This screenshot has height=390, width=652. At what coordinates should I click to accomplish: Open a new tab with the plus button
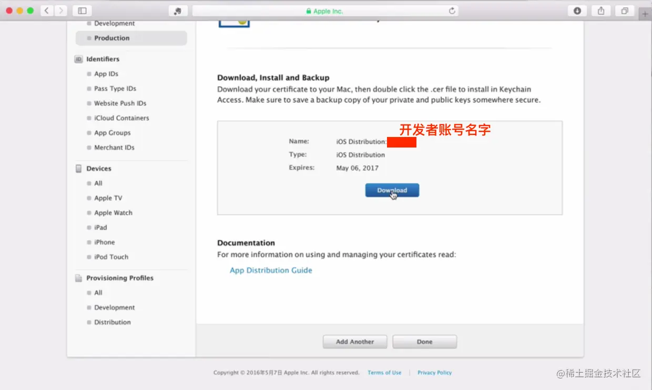[645, 14]
